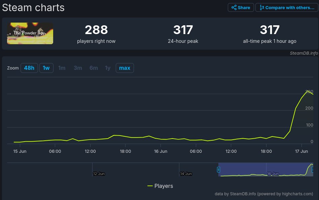Set chart zoom to max

(125, 68)
